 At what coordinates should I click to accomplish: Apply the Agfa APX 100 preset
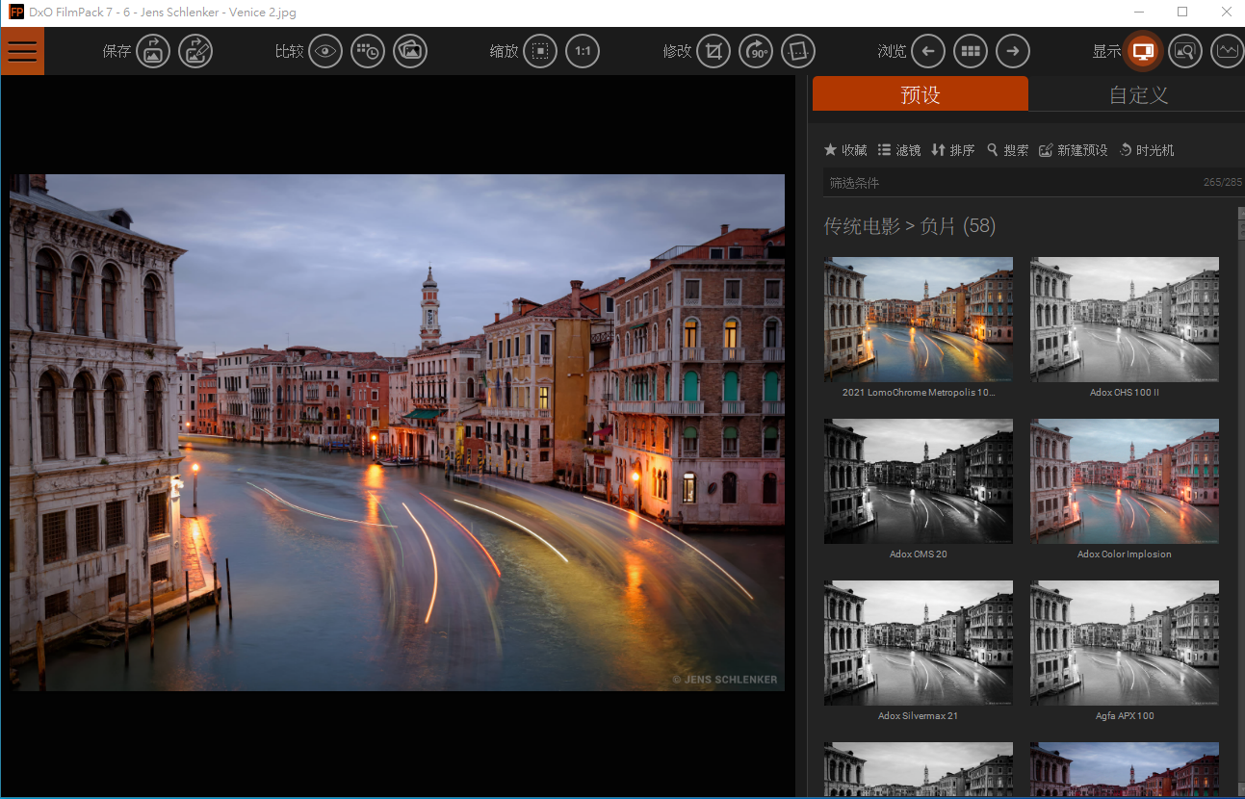[x=1125, y=643]
